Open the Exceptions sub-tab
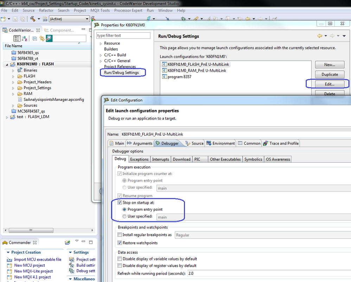 [x=139, y=159]
